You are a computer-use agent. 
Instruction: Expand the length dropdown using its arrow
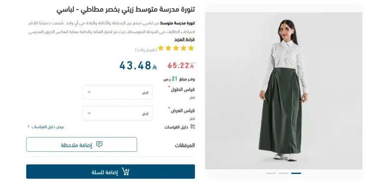(x=89, y=92)
